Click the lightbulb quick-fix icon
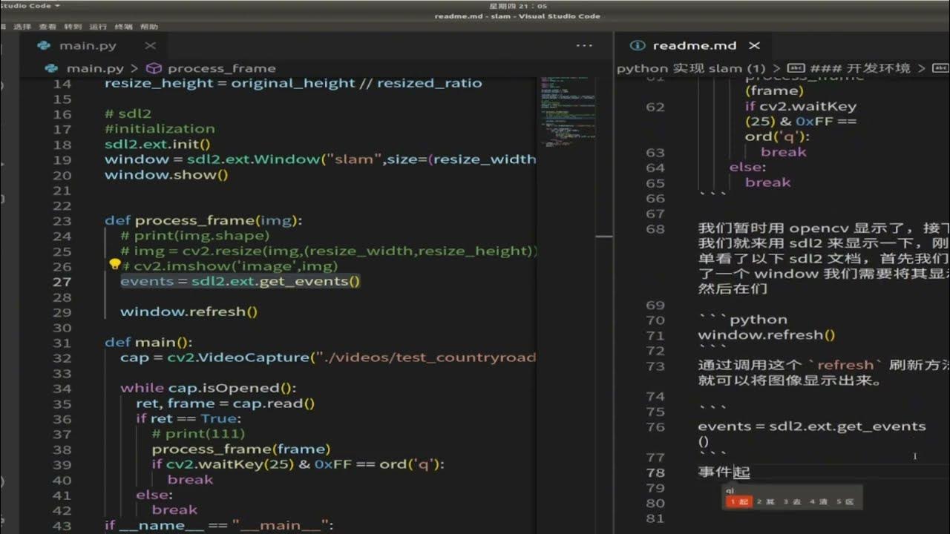This screenshot has width=950, height=534. (114, 265)
